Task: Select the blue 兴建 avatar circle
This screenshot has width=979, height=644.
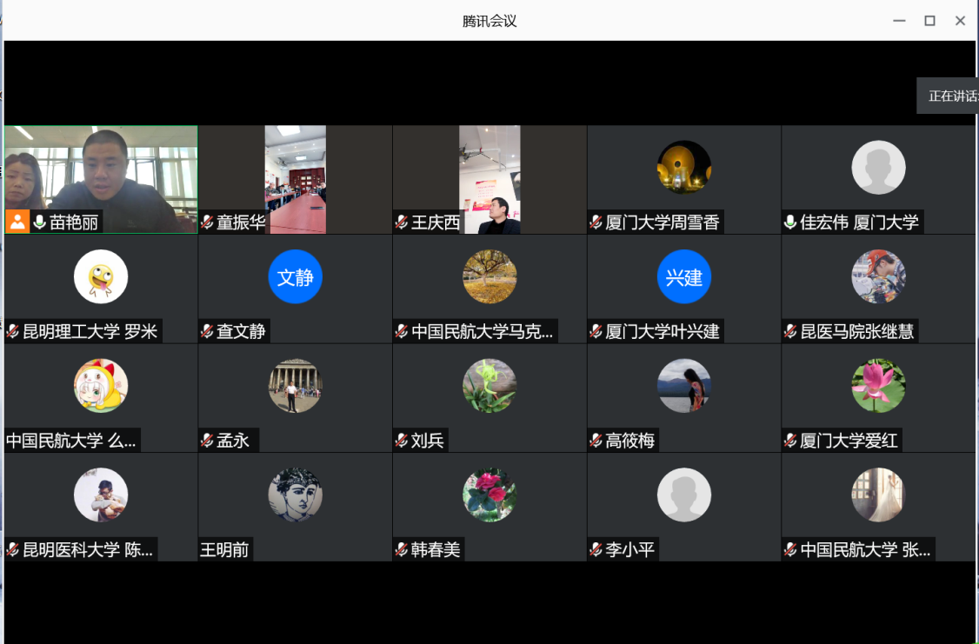Action: (683, 277)
